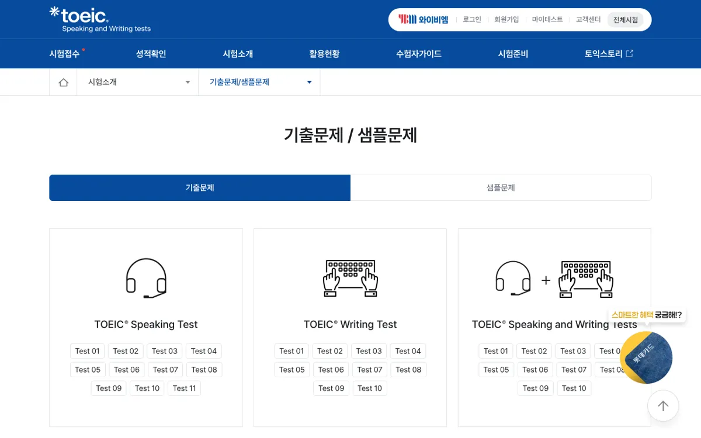Open the 활용현황 menu
Screen dimensions: 701x438
pos(324,54)
